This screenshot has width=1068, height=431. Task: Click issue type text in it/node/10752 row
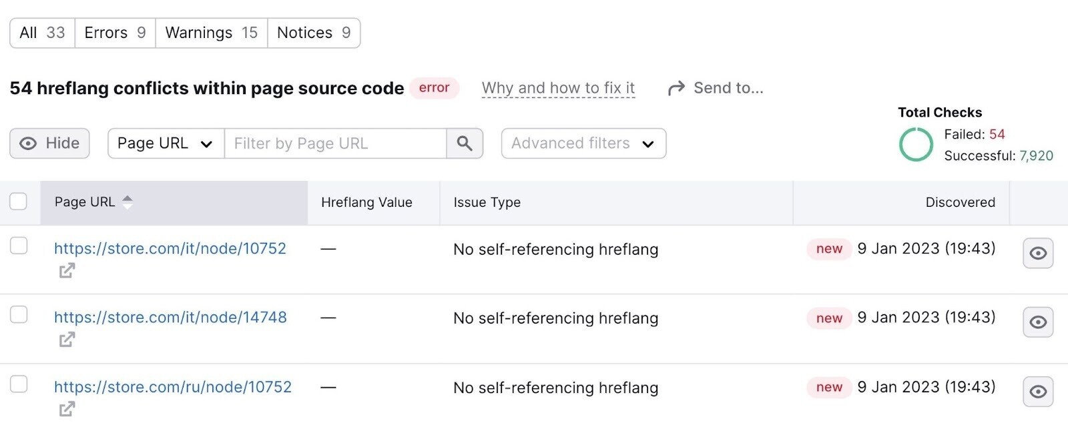(x=555, y=250)
